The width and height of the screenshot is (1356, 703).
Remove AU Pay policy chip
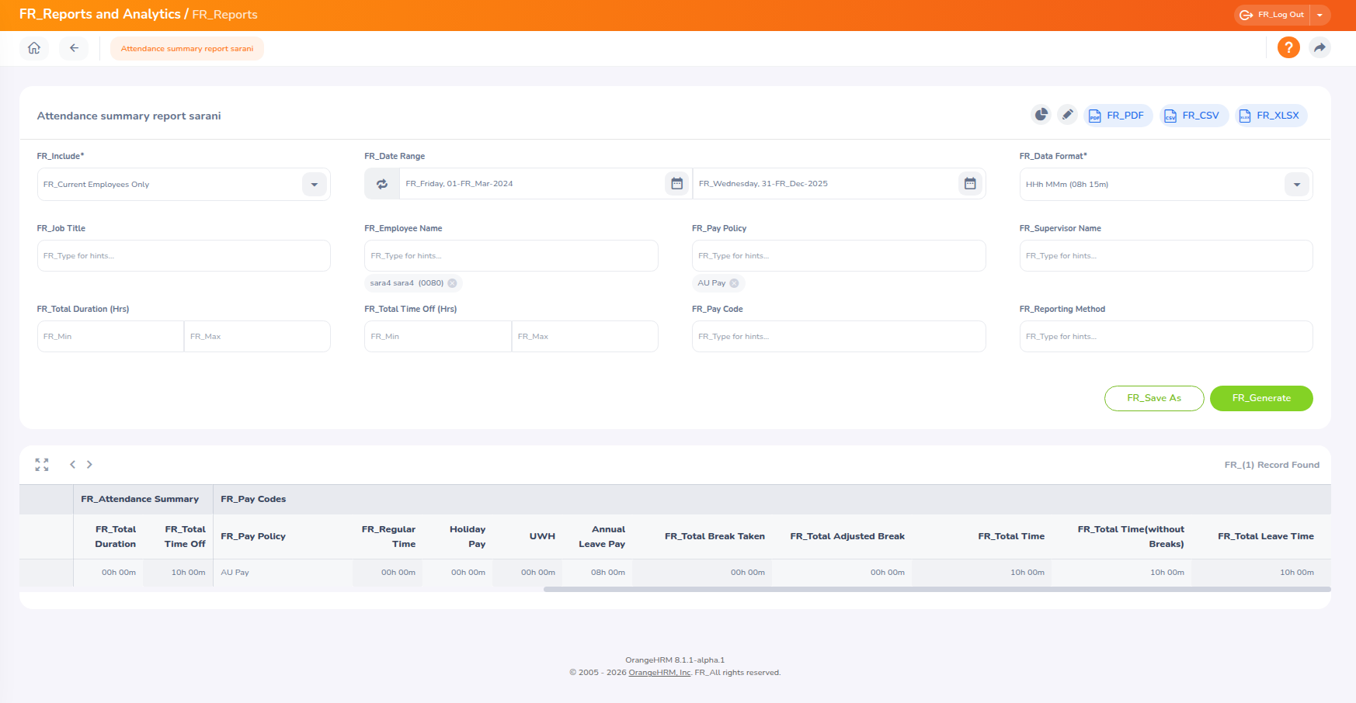pos(734,283)
